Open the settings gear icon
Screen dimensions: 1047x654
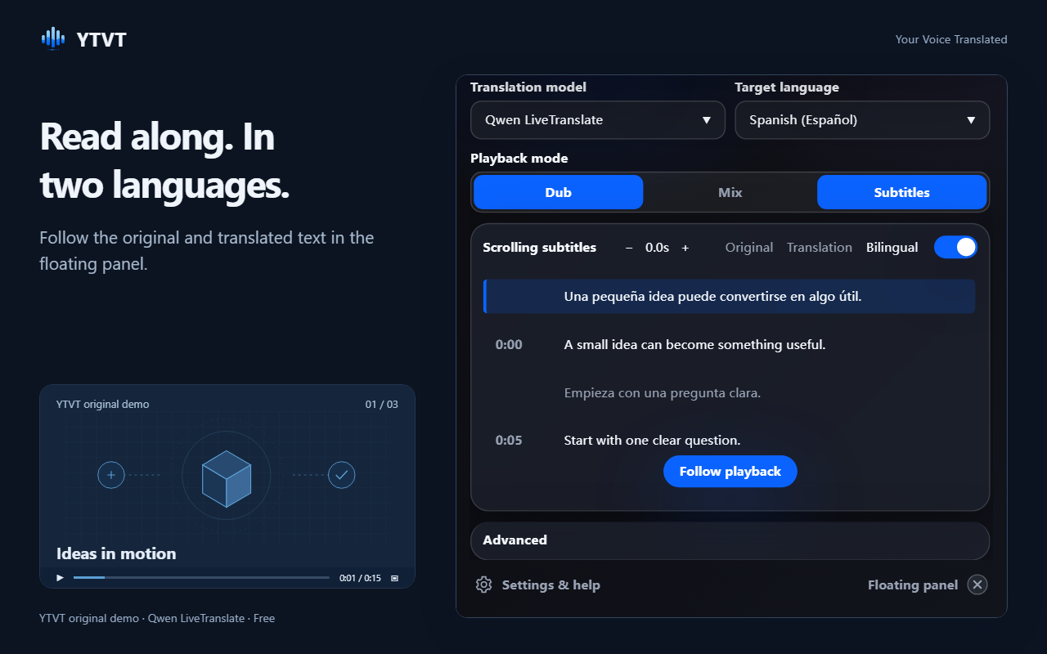483,585
